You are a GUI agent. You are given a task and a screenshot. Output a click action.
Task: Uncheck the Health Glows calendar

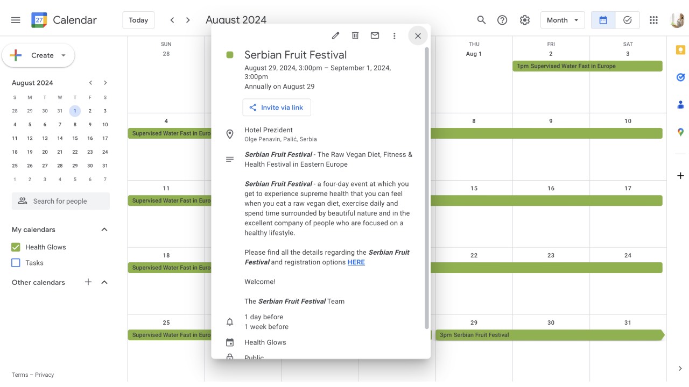(16, 247)
